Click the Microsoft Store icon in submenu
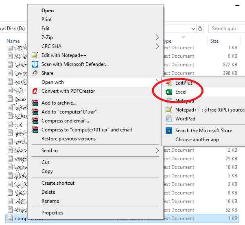 [x=168, y=131]
